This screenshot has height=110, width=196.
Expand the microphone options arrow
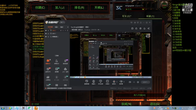[x=117, y=82]
